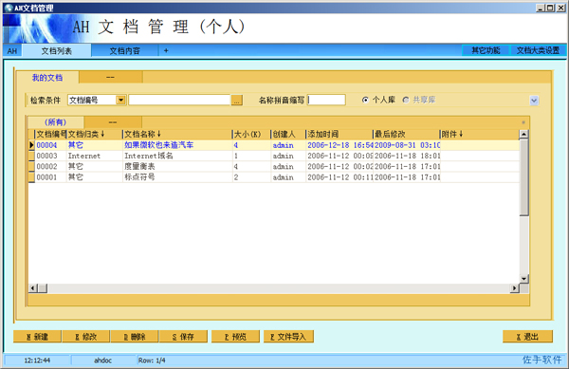
Task: Open 文档大类设置
Action: coord(538,50)
